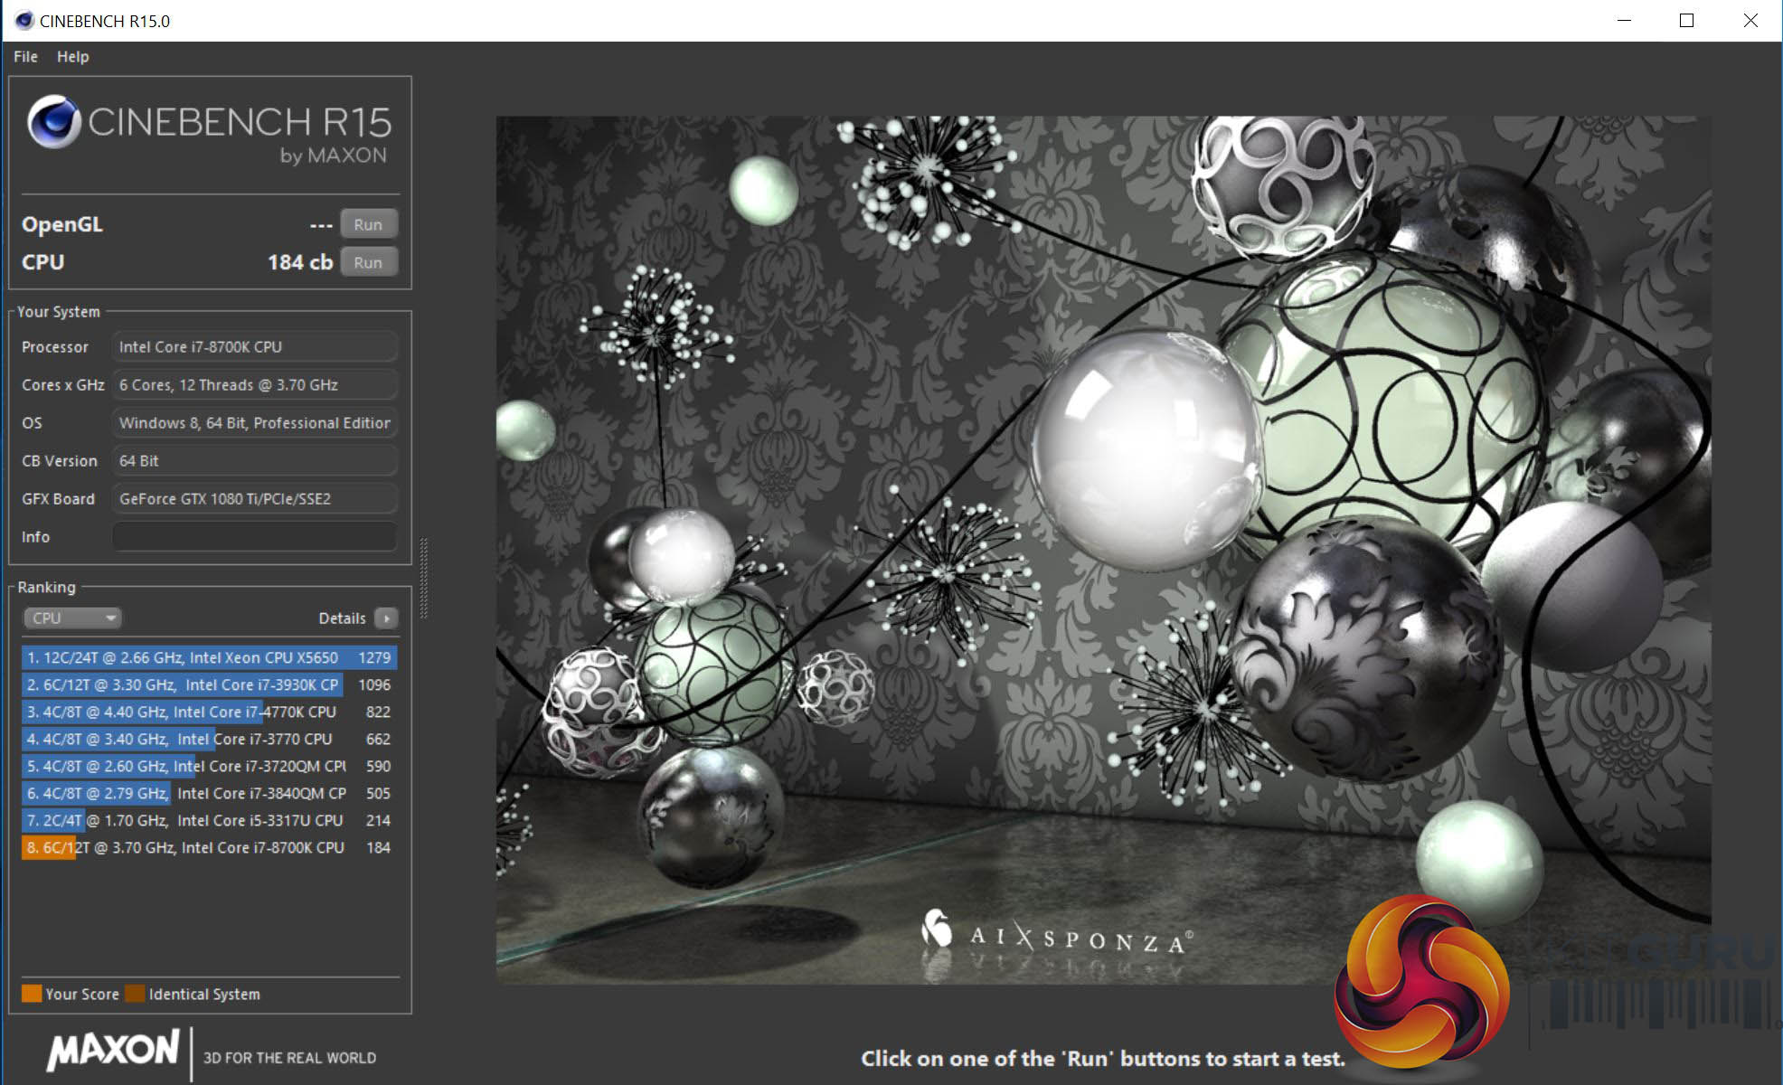This screenshot has width=1783, height=1085.
Task: Click the AIXSPONZA logo in render
Action: [1056, 936]
